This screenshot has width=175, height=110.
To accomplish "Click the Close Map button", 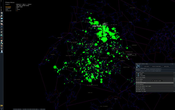I will pyautogui.click(x=146, y=66).
